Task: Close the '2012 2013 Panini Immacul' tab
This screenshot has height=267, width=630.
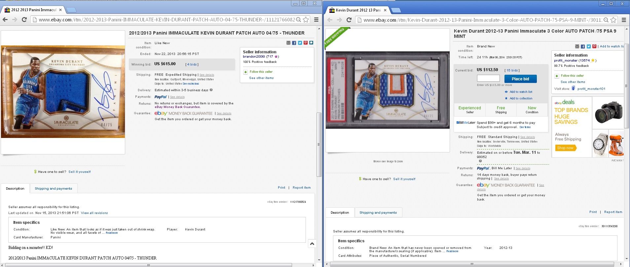Action: 60,10
